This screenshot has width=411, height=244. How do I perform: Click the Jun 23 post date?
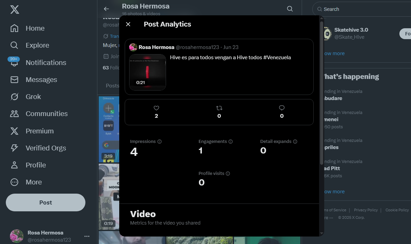coord(231,47)
